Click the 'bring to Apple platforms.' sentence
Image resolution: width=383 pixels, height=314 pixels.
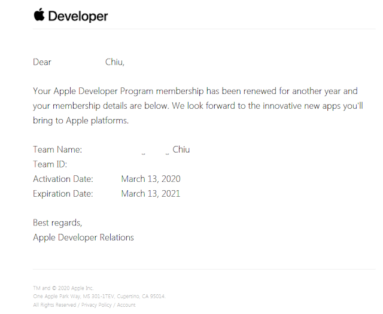pyautogui.click(x=81, y=120)
